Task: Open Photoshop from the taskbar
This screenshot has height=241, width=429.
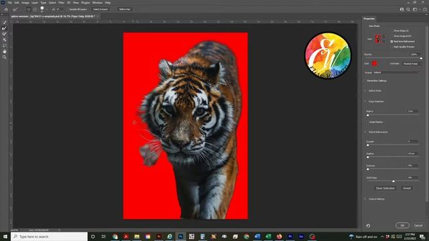Action: pos(180,236)
